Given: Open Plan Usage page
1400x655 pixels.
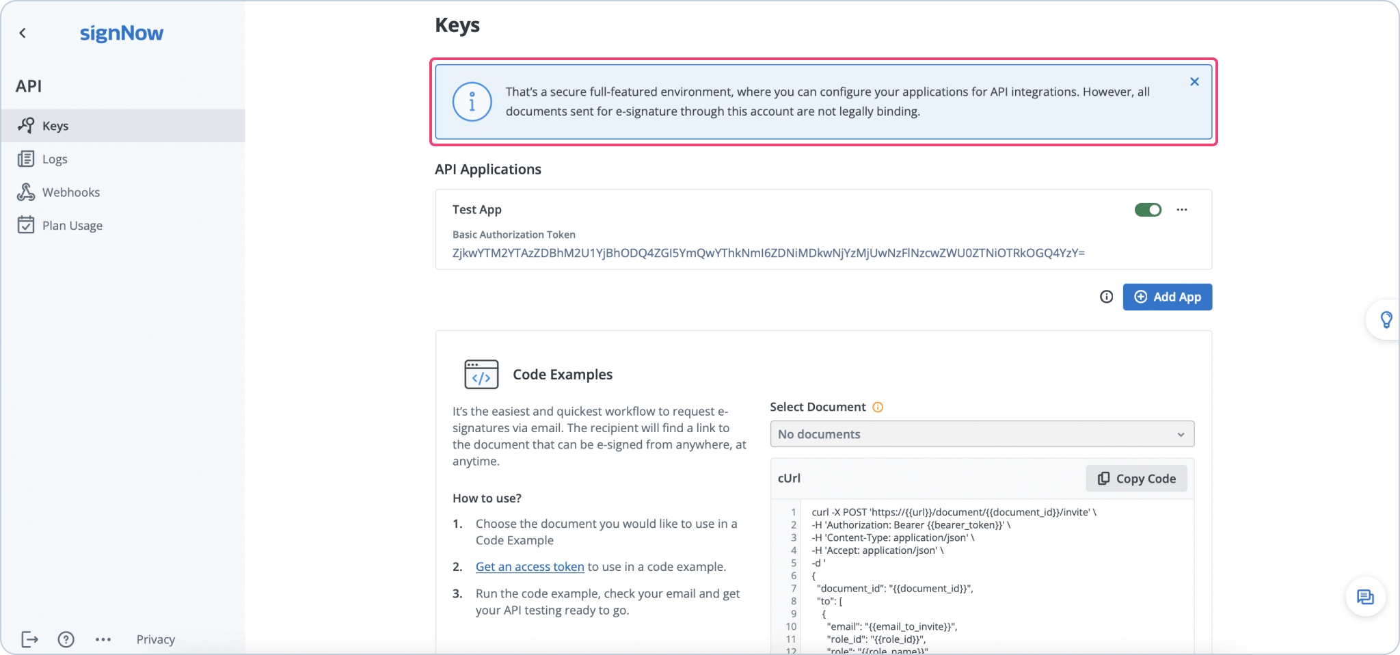Looking at the screenshot, I should click(x=72, y=226).
